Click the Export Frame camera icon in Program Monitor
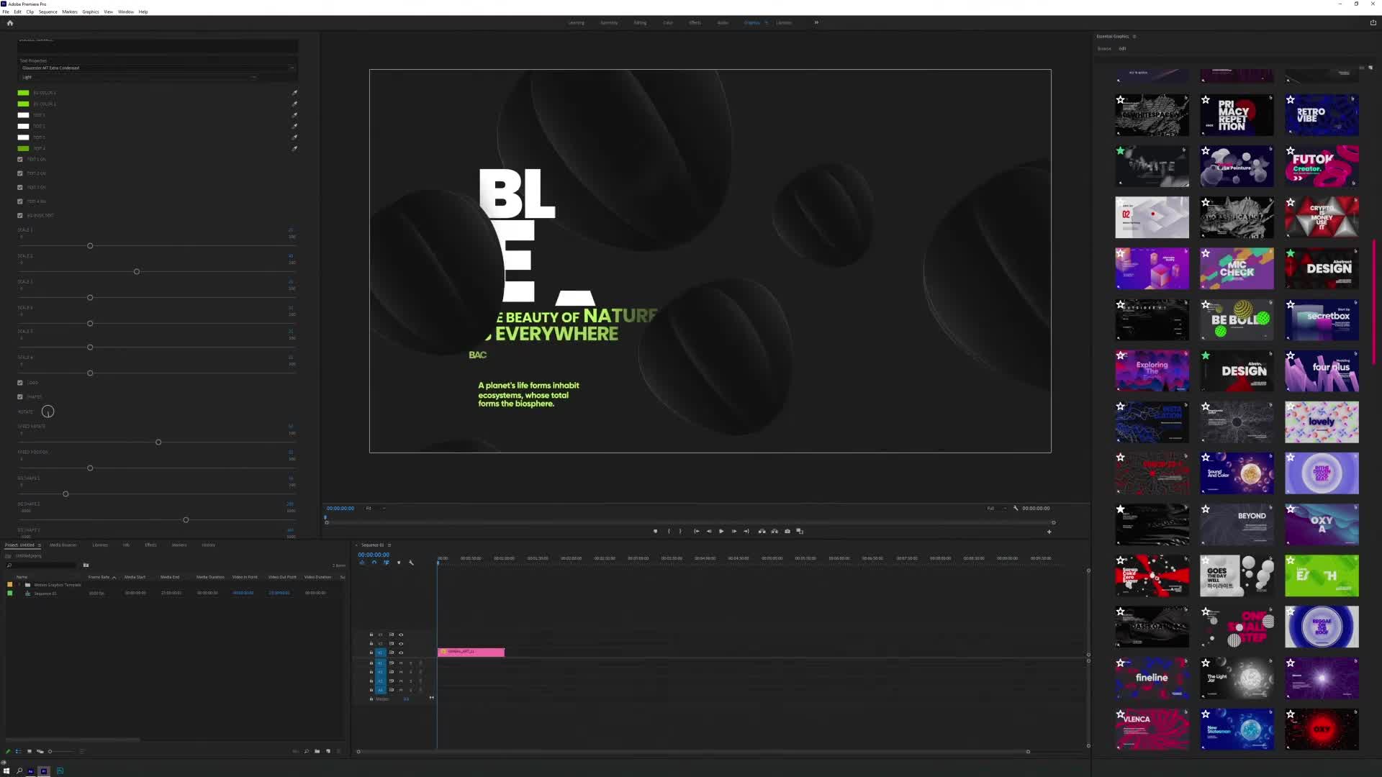This screenshot has width=1382, height=777. pos(787,531)
